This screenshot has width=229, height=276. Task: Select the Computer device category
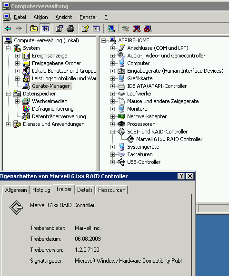(139, 63)
